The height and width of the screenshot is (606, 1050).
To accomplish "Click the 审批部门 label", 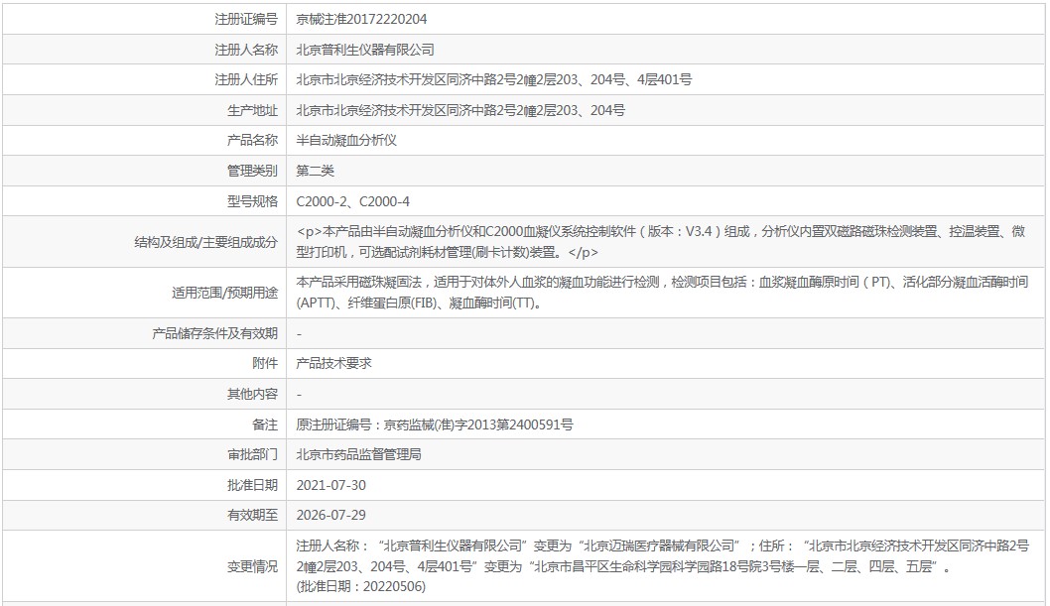I will (252, 455).
